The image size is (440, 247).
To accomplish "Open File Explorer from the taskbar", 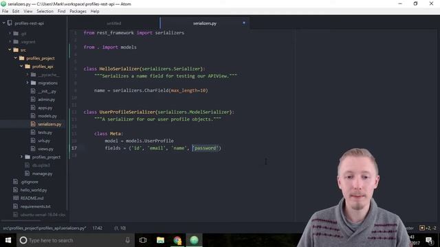I will pos(160,240).
